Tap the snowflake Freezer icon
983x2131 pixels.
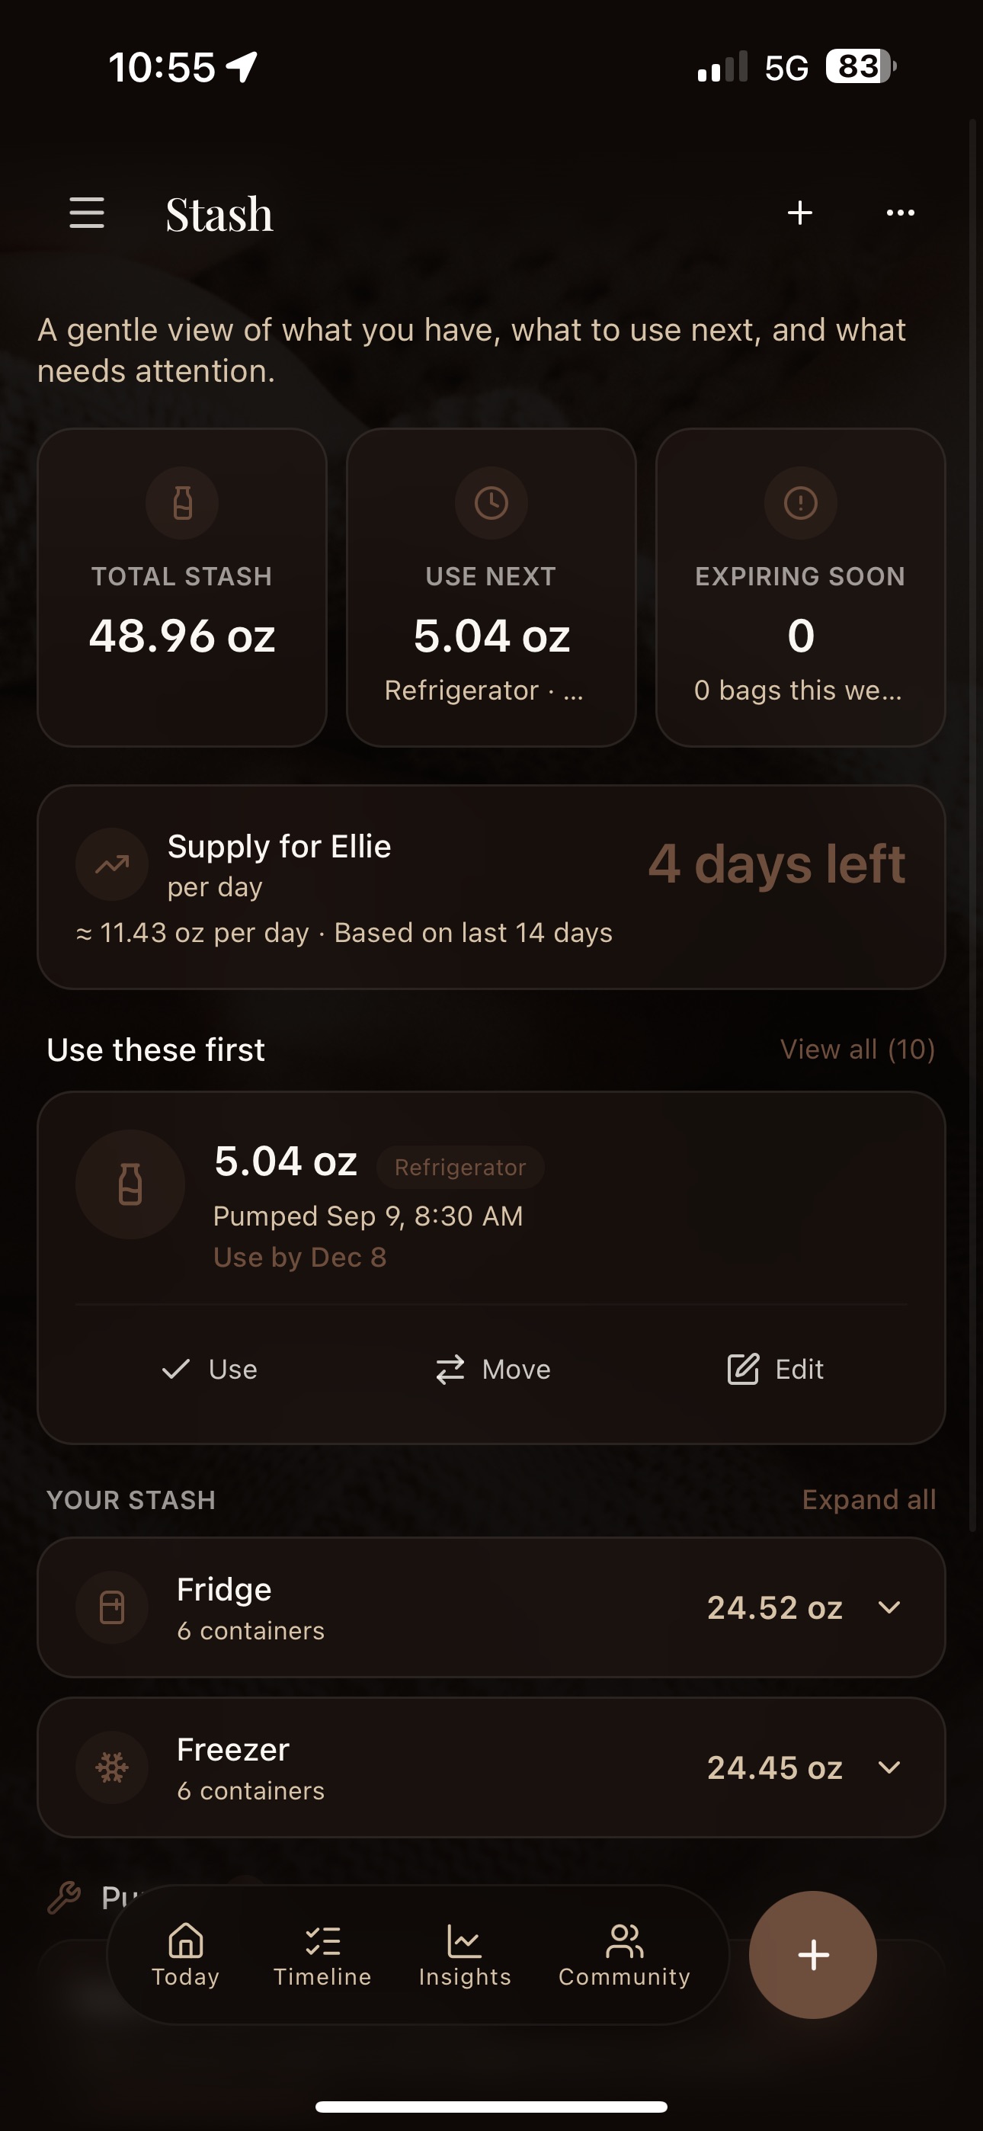pyautogui.click(x=112, y=1768)
